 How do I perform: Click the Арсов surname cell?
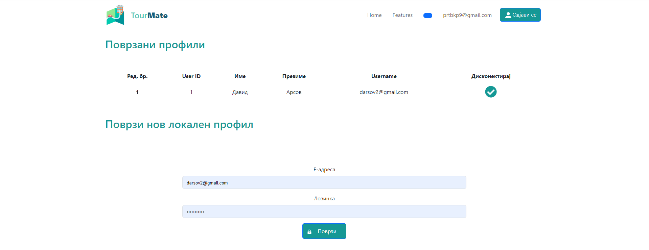(x=294, y=92)
